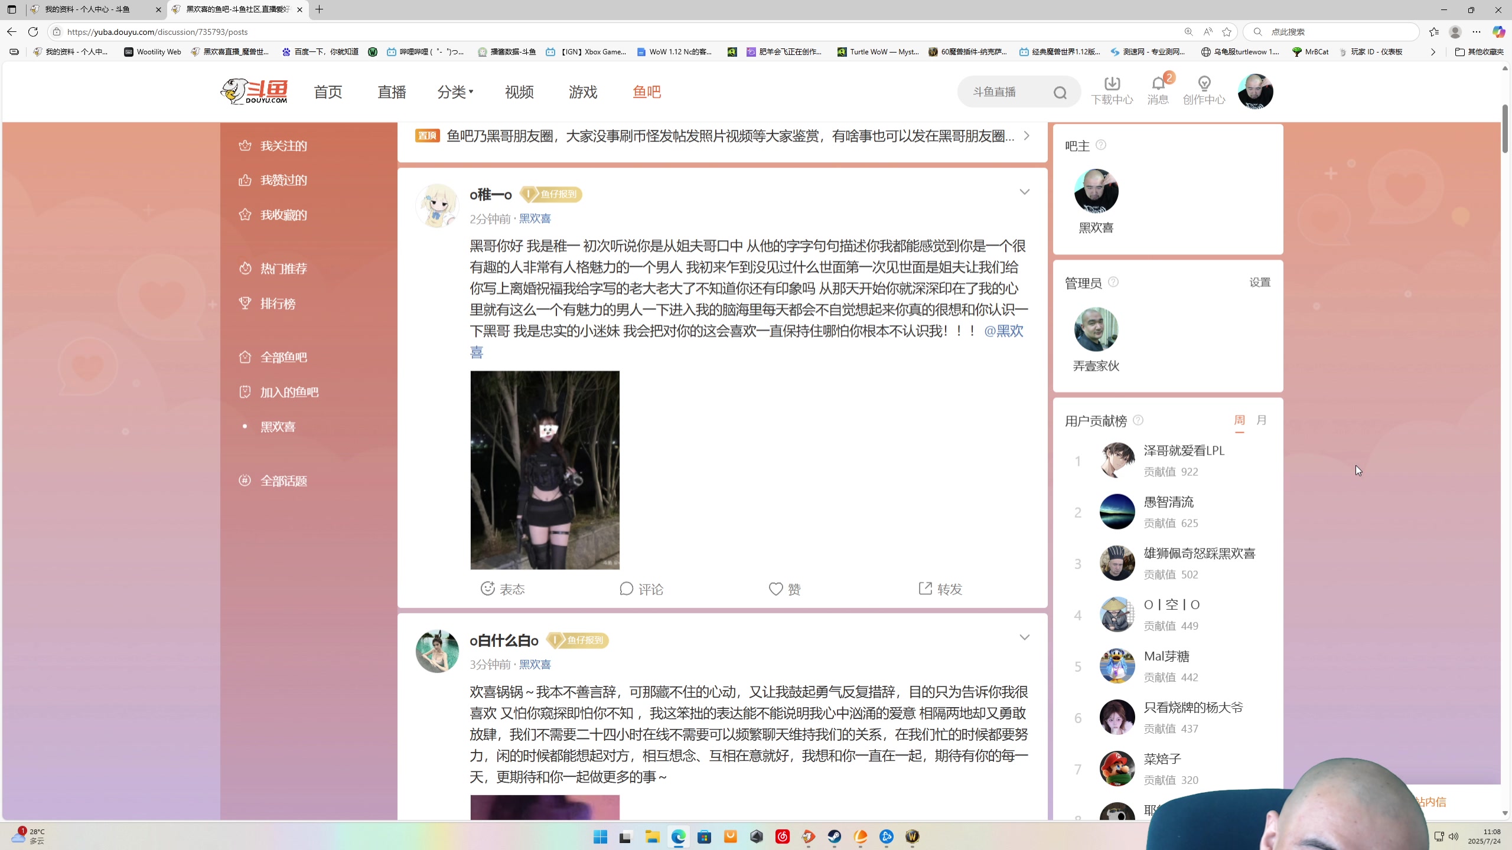Click the @黑欢喜 mention link

coord(1003,331)
